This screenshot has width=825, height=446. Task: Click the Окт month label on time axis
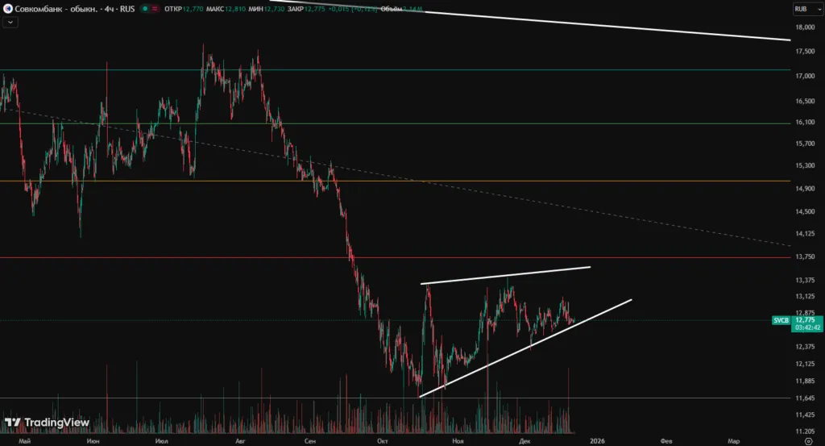point(383,441)
